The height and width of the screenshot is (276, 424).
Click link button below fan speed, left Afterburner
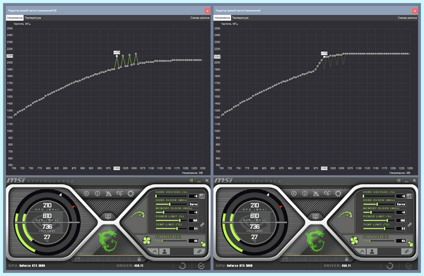click(199, 251)
